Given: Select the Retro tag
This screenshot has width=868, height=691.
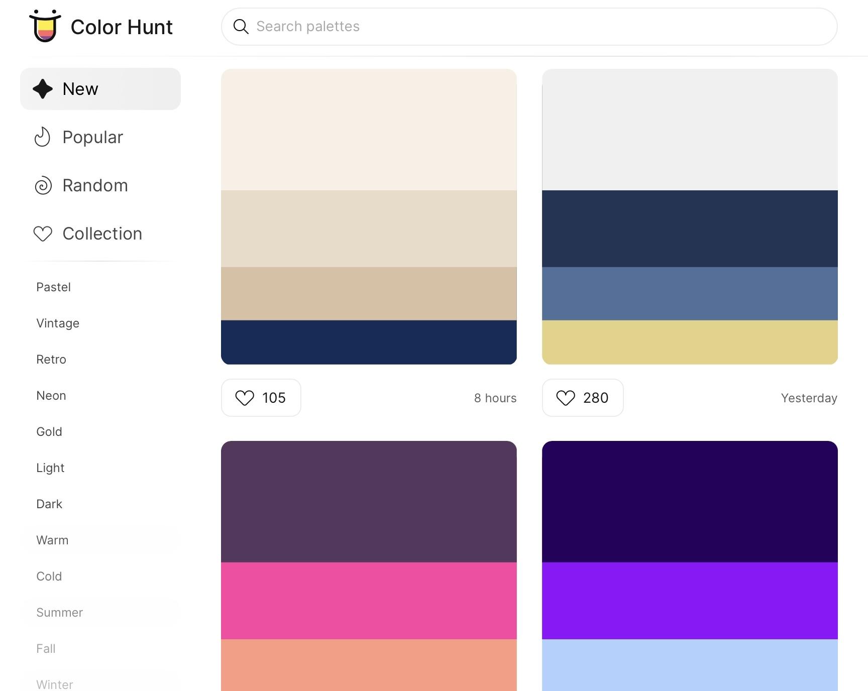Looking at the screenshot, I should point(51,360).
